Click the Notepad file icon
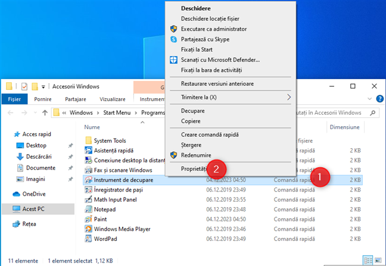Screen dimensions: 386x266 tap(89, 209)
